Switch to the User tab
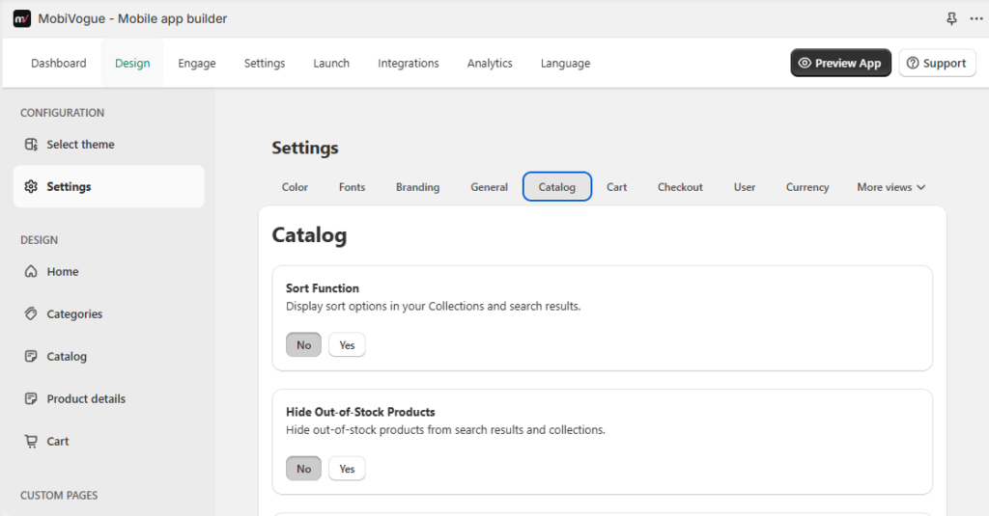The height and width of the screenshot is (516, 989). tap(745, 187)
